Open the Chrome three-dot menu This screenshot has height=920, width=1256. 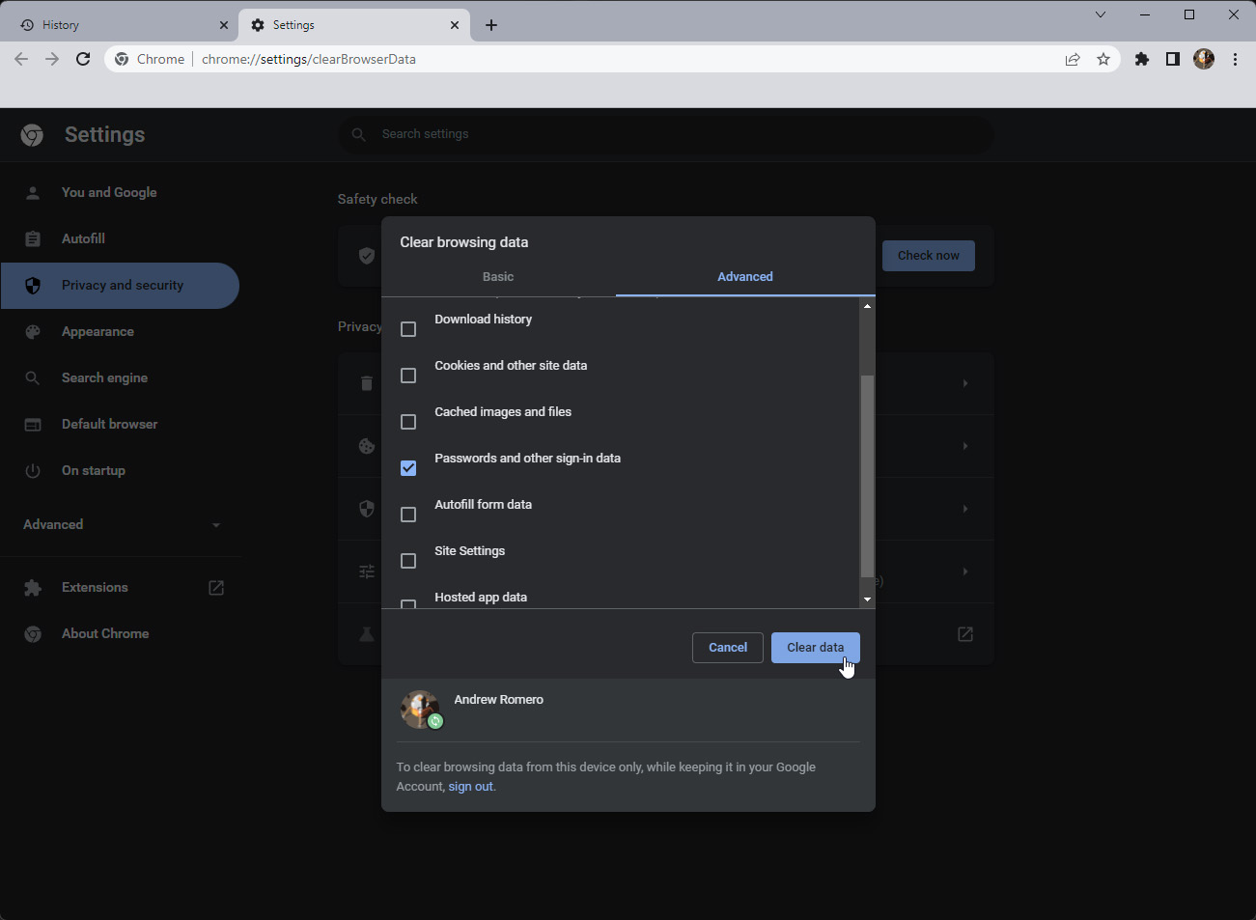coord(1235,59)
